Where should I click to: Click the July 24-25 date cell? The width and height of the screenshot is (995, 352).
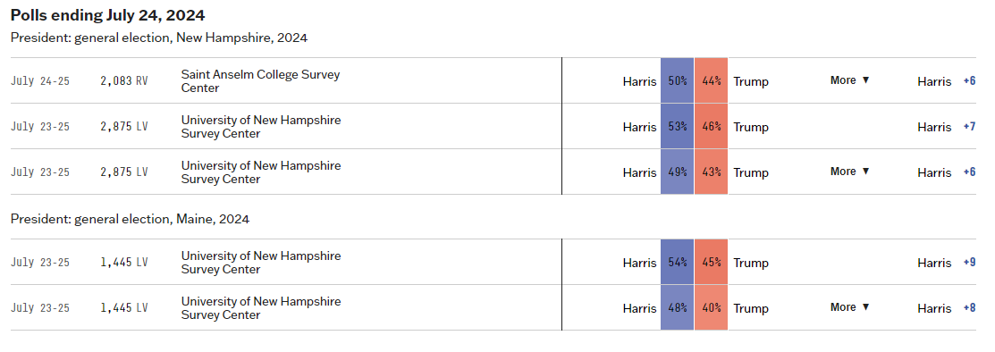click(40, 81)
